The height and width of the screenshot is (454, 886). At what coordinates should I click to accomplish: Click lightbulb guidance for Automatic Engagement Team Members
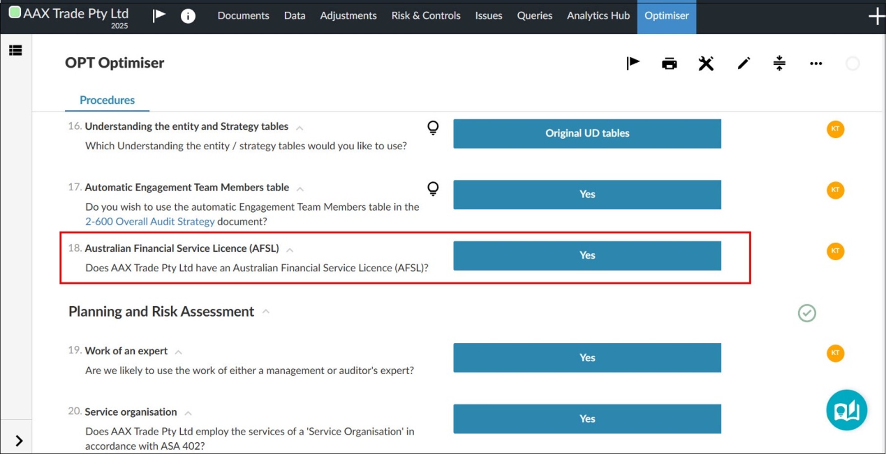433,189
